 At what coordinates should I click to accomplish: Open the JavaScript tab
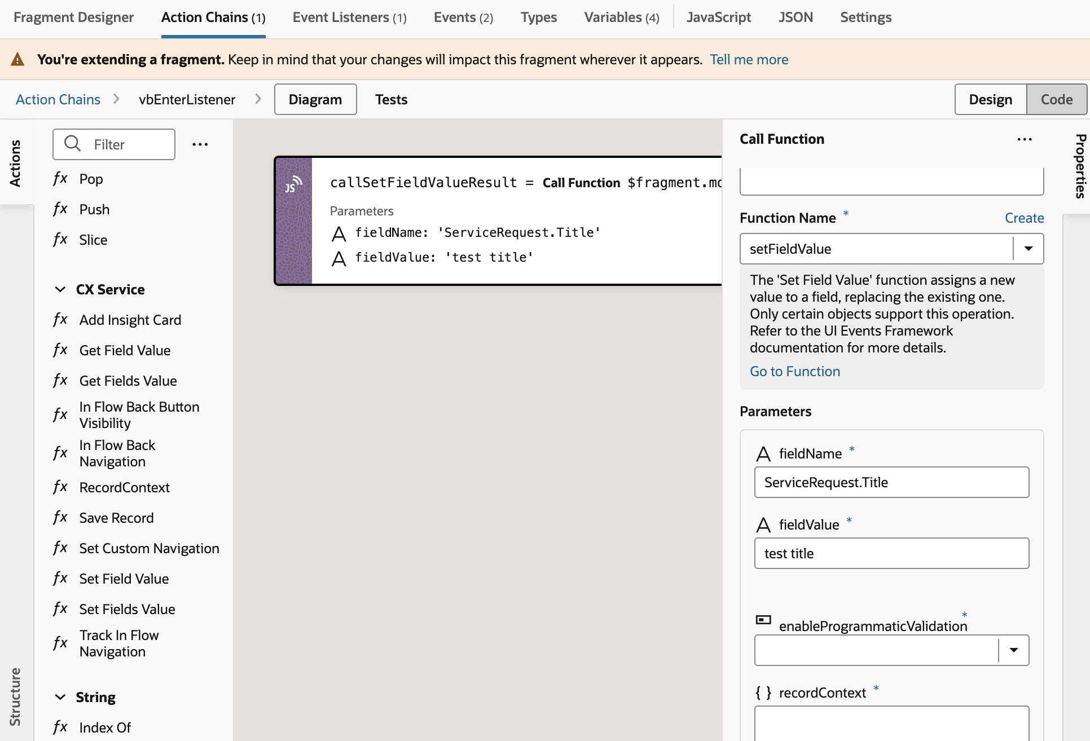click(x=719, y=17)
